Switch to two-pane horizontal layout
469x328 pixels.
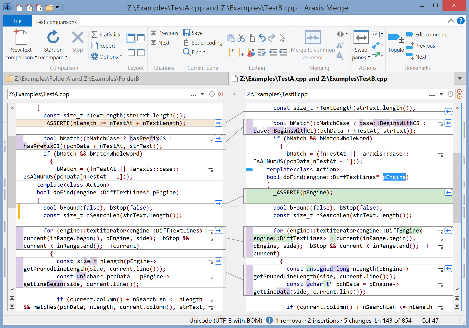131,52
